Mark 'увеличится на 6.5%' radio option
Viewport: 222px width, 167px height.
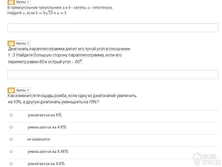11,164
